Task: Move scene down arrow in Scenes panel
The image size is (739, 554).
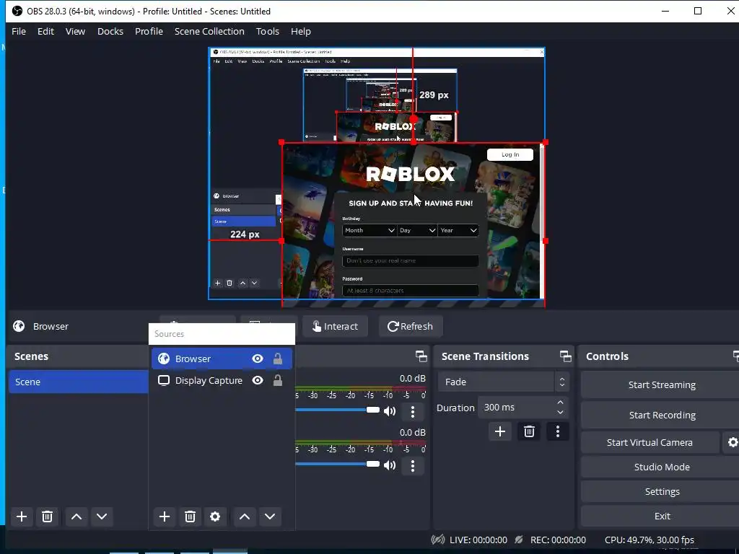Action: (x=102, y=516)
